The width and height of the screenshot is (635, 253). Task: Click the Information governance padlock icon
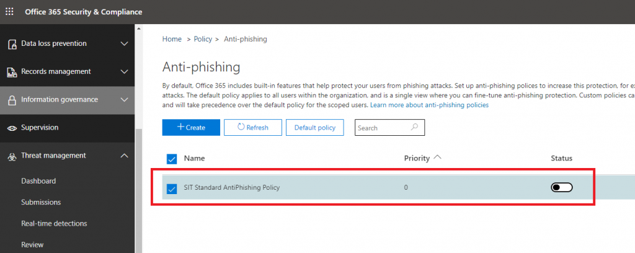12,100
